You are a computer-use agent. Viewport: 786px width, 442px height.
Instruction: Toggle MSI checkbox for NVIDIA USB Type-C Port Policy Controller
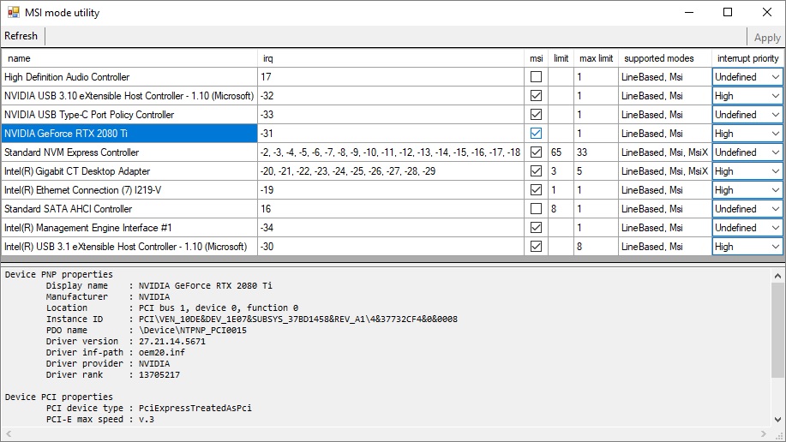tap(536, 114)
